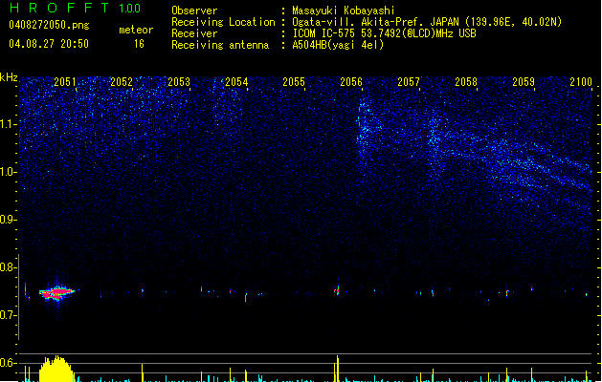Image resolution: width=602 pixels, height=382 pixels.
Task: Click the 2059 time marker
Action: (524, 82)
